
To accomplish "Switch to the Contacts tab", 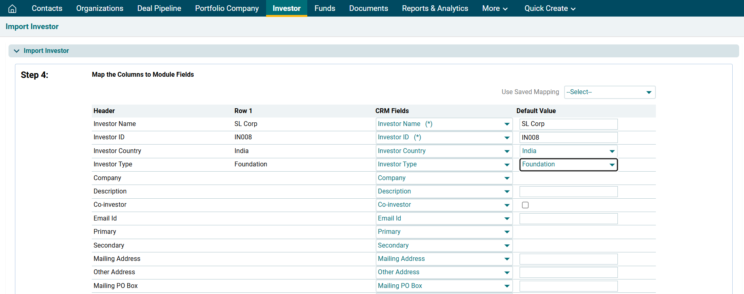I will 47,8.
